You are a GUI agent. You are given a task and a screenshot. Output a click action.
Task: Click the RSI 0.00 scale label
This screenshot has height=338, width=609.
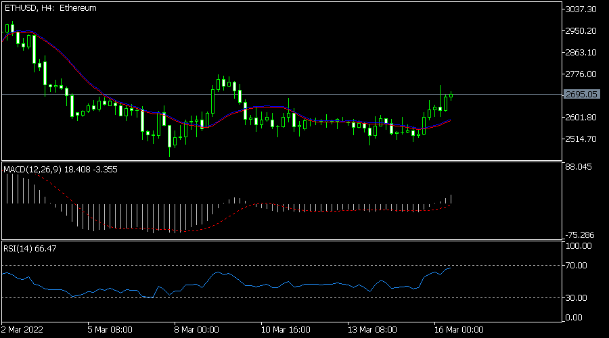(574, 318)
